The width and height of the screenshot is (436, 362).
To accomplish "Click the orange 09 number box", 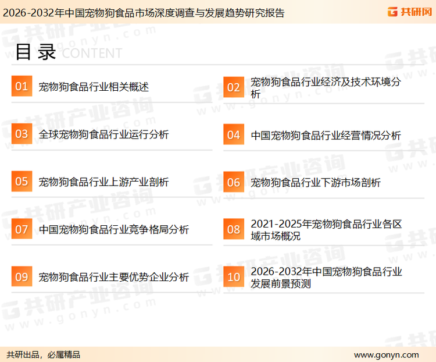I will [22, 276].
